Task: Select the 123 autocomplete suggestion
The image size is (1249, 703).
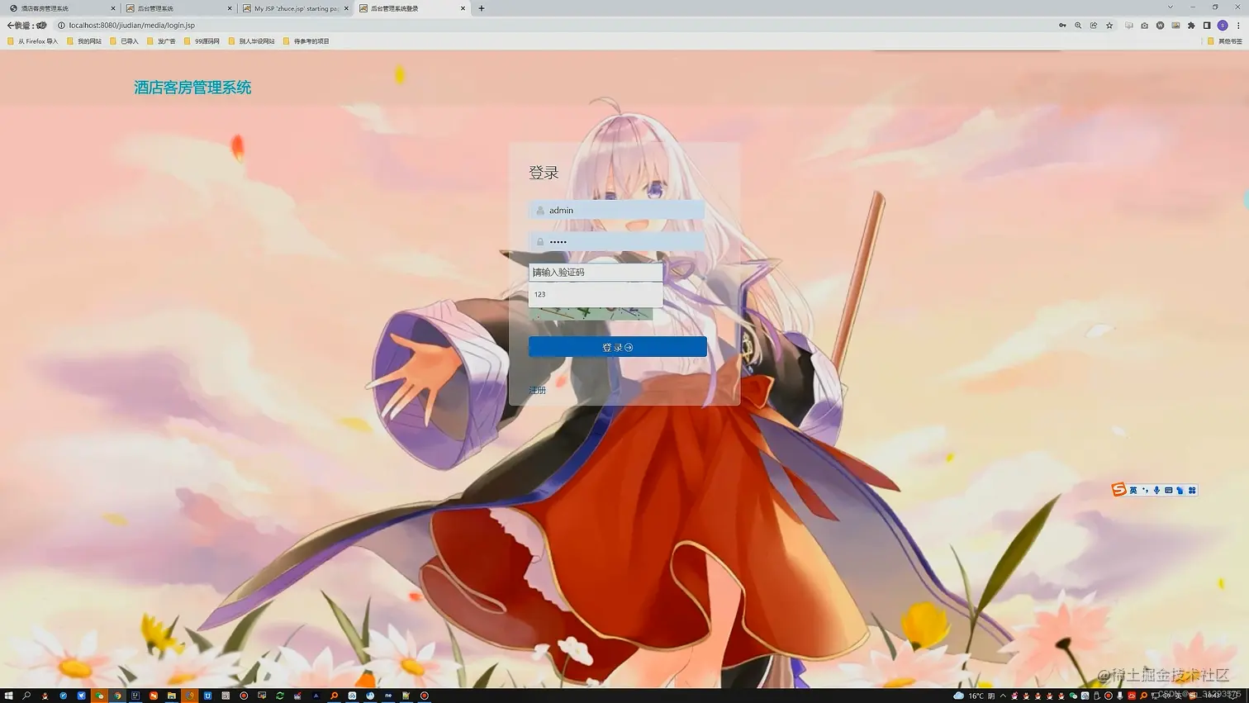Action: click(x=596, y=294)
